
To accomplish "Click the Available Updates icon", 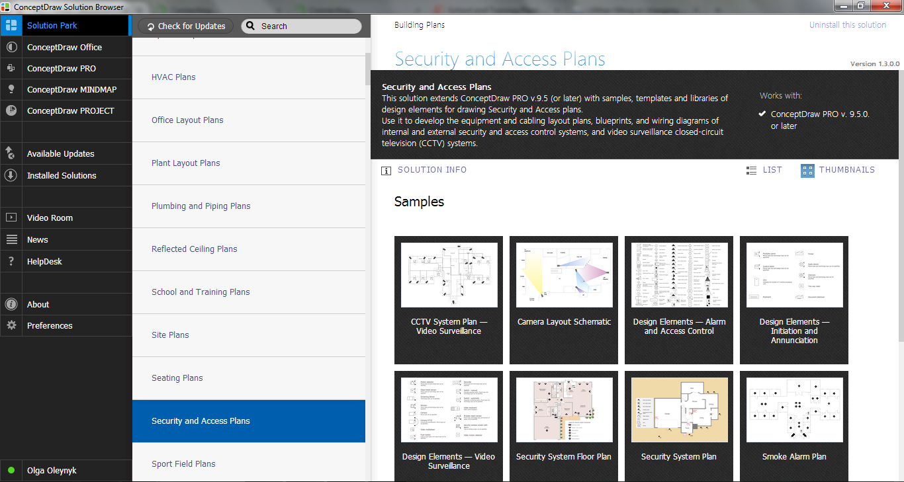I will click(11, 153).
